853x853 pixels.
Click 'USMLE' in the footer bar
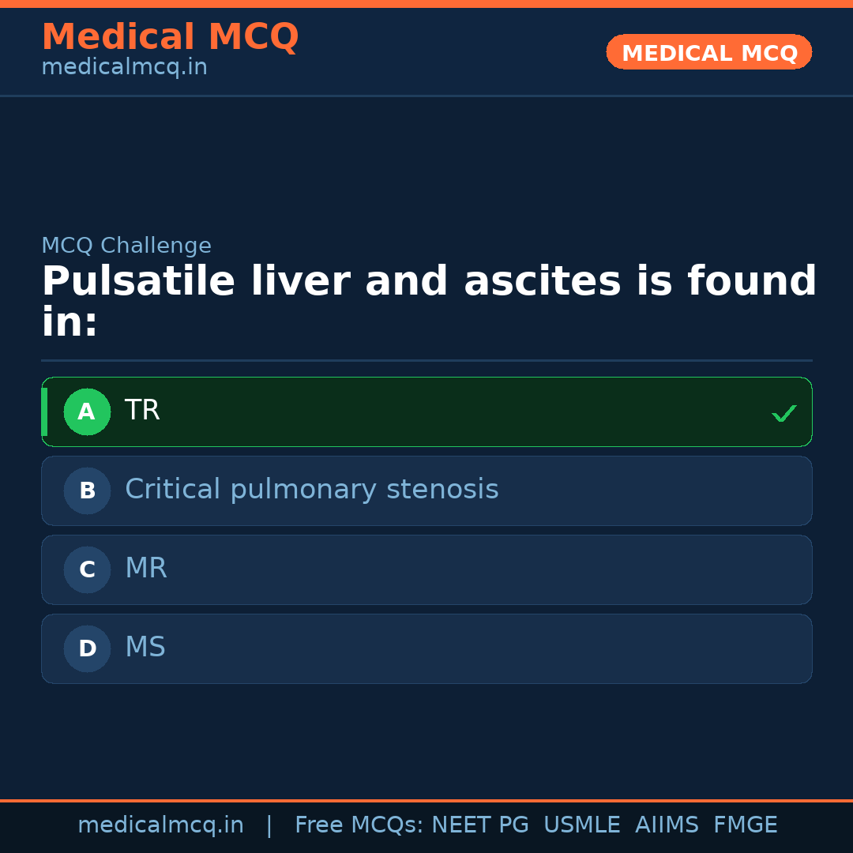point(582,825)
